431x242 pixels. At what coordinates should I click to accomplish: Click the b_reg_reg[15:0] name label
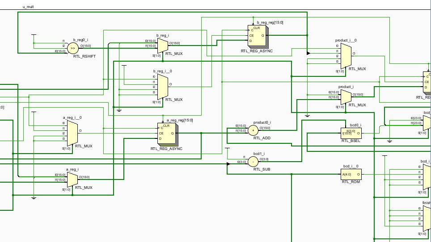tap(270, 22)
